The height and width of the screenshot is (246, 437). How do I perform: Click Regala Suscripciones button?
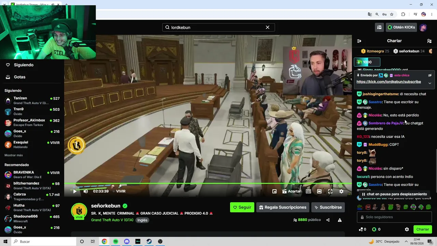pyautogui.click(x=283, y=207)
